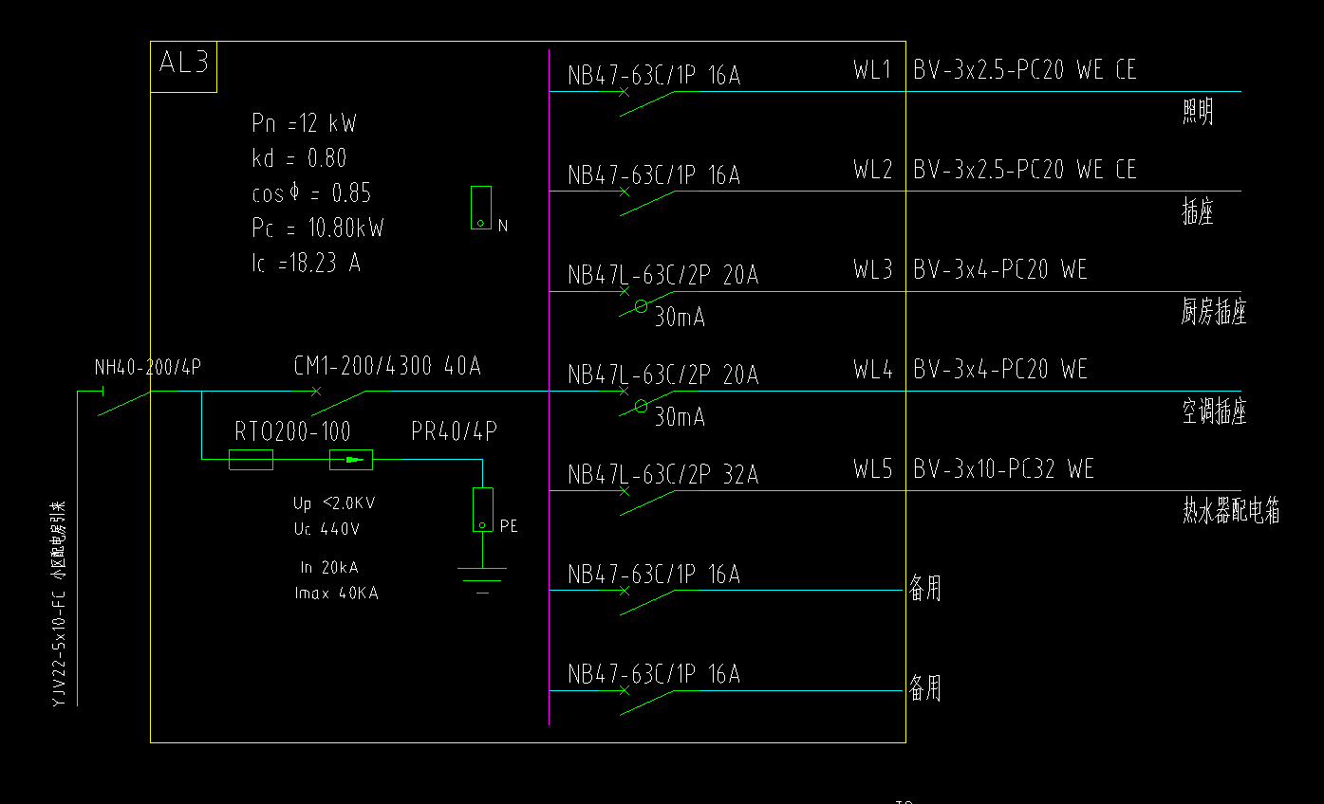Select the RTO200-100 label

pos(292,432)
